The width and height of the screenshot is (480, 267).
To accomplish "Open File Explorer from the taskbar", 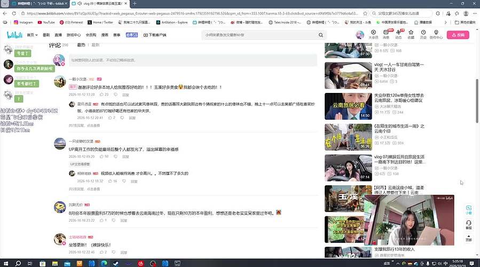I will pyautogui.click(x=55, y=263).
